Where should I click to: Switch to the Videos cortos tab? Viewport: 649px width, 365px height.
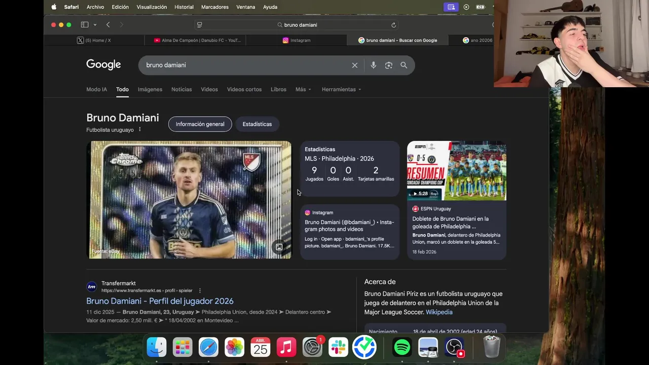coord(244,89)
